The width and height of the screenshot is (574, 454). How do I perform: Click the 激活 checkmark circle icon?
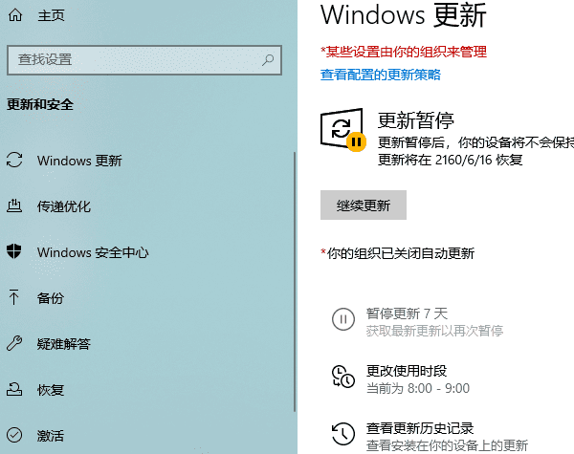click(14, 435)
